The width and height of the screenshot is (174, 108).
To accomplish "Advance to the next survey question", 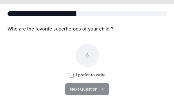I will (87, 89).
